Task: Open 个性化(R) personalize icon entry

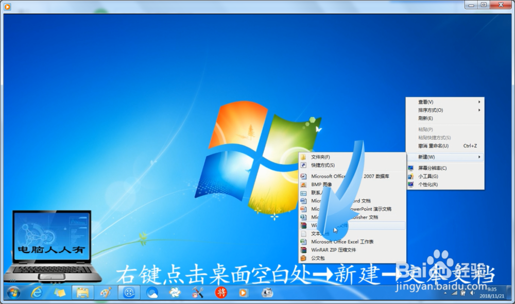Action: [x=445, y=184]
